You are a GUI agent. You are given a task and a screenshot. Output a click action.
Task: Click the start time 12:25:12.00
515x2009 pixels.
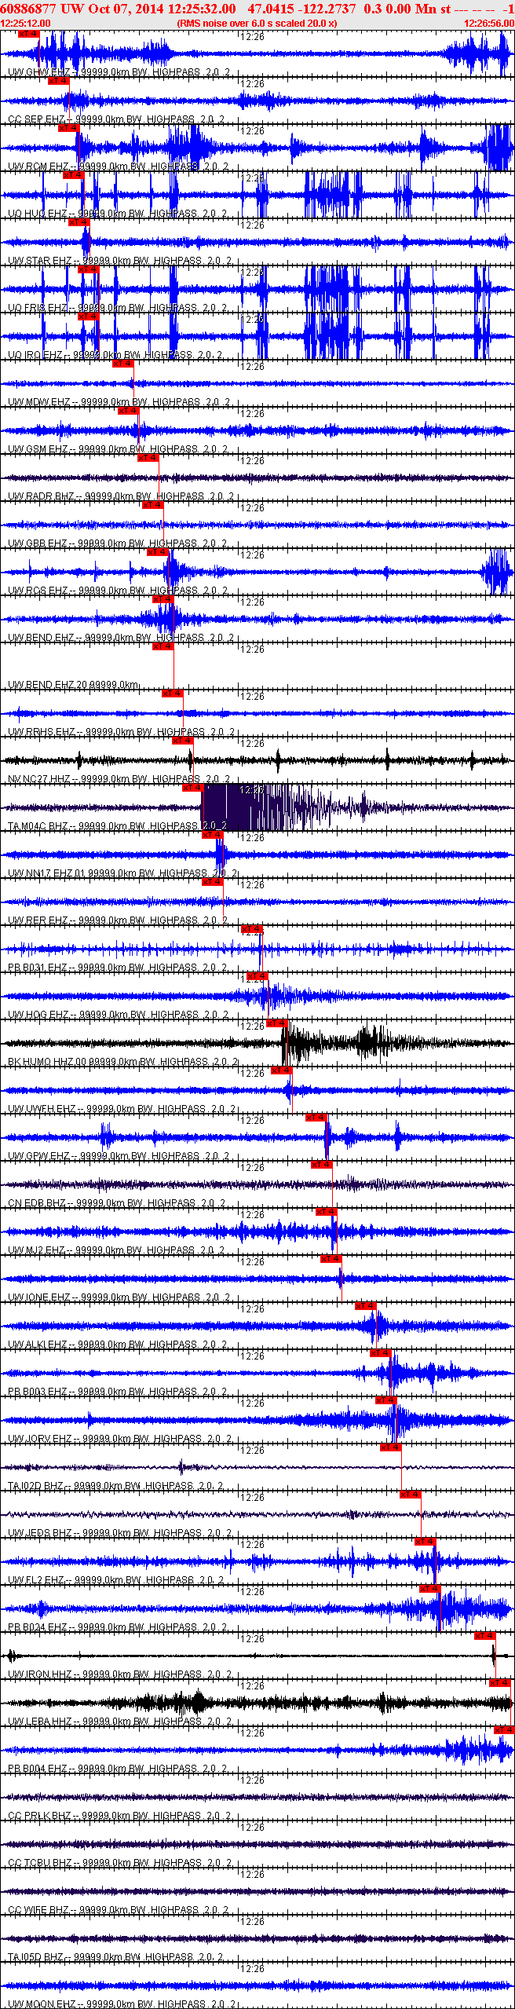[x=26, y=24]
